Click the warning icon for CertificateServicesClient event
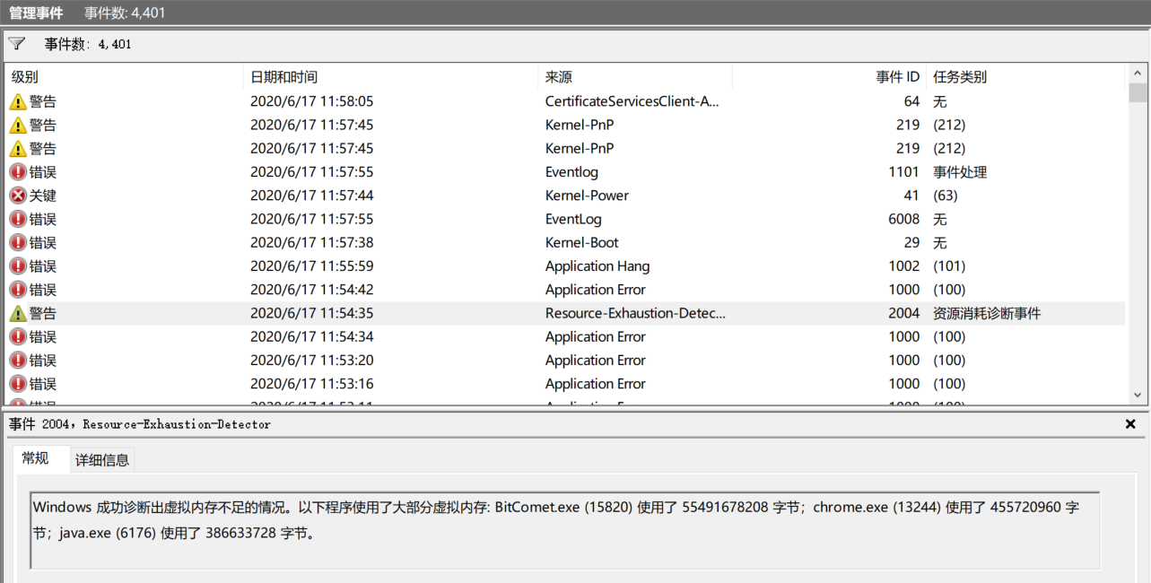This screenshot has width=1151, height=583. pos(18,102)
